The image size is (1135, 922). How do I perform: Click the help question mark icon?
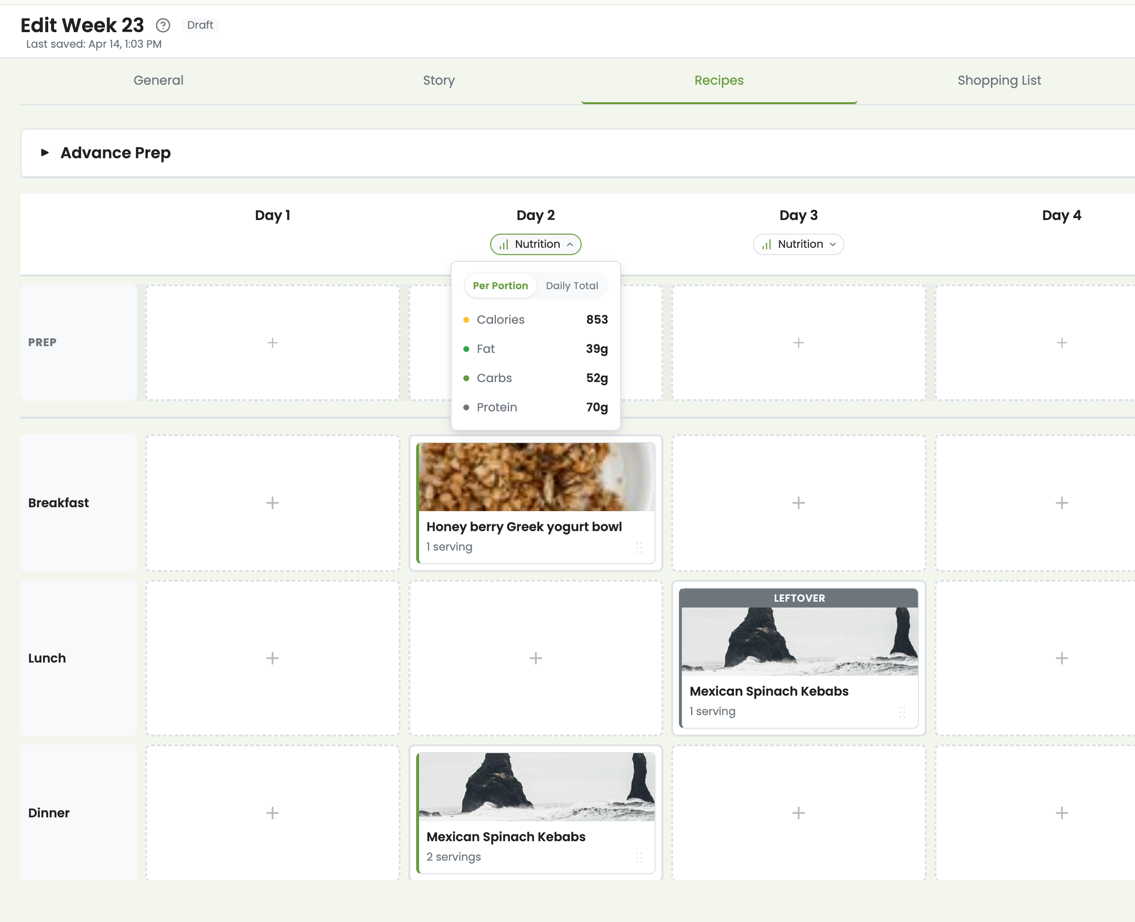[x=163, y=25]
